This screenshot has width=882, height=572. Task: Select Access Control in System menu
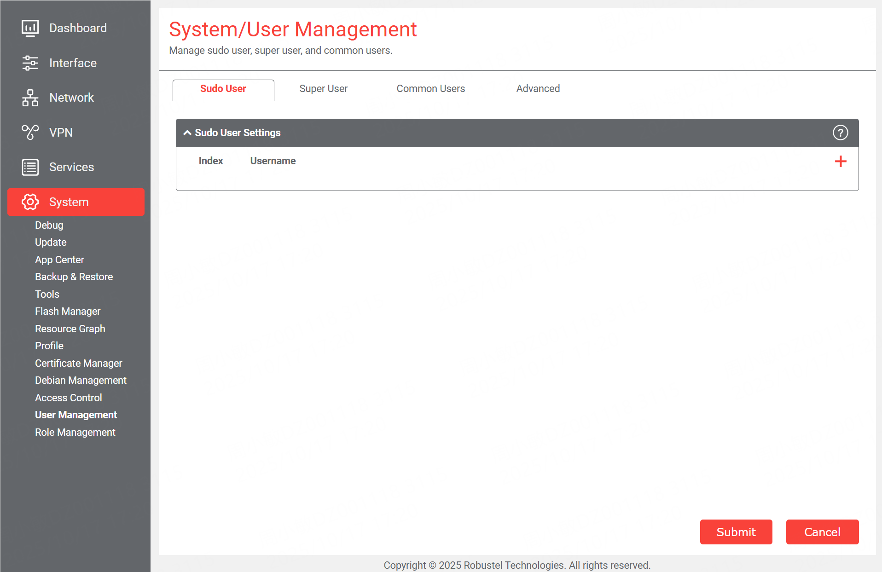coord(68,398)
